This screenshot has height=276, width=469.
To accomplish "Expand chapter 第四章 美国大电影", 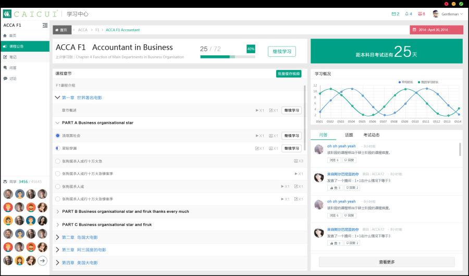I will pos(57,263).
